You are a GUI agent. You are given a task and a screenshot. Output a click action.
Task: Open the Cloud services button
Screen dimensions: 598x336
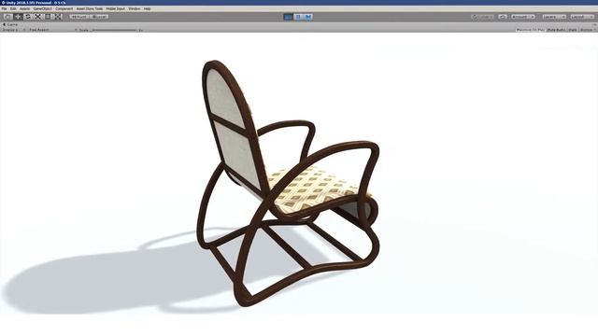coord(503,17)
